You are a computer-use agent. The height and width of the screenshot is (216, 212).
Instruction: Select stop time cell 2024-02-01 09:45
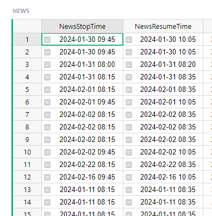pyautogui.click(x=82, y=102)
